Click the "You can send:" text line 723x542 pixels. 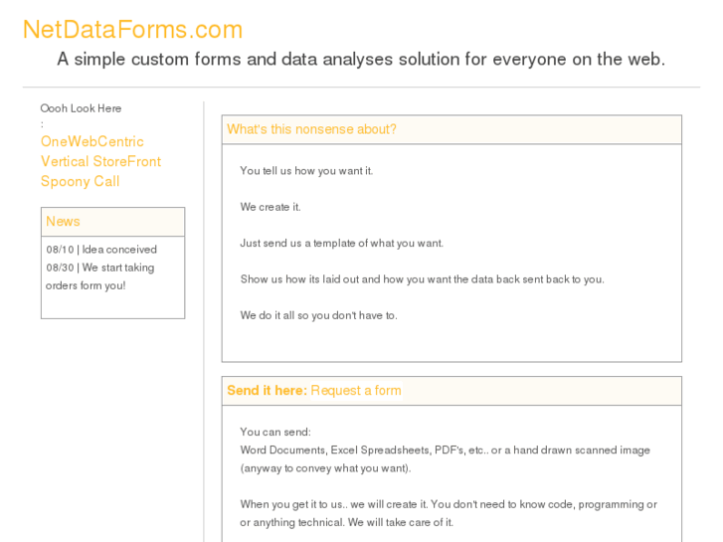point(275,432)
